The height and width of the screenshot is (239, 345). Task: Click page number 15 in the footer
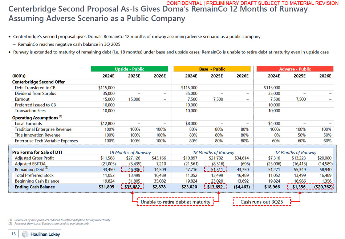click(13, 234)
